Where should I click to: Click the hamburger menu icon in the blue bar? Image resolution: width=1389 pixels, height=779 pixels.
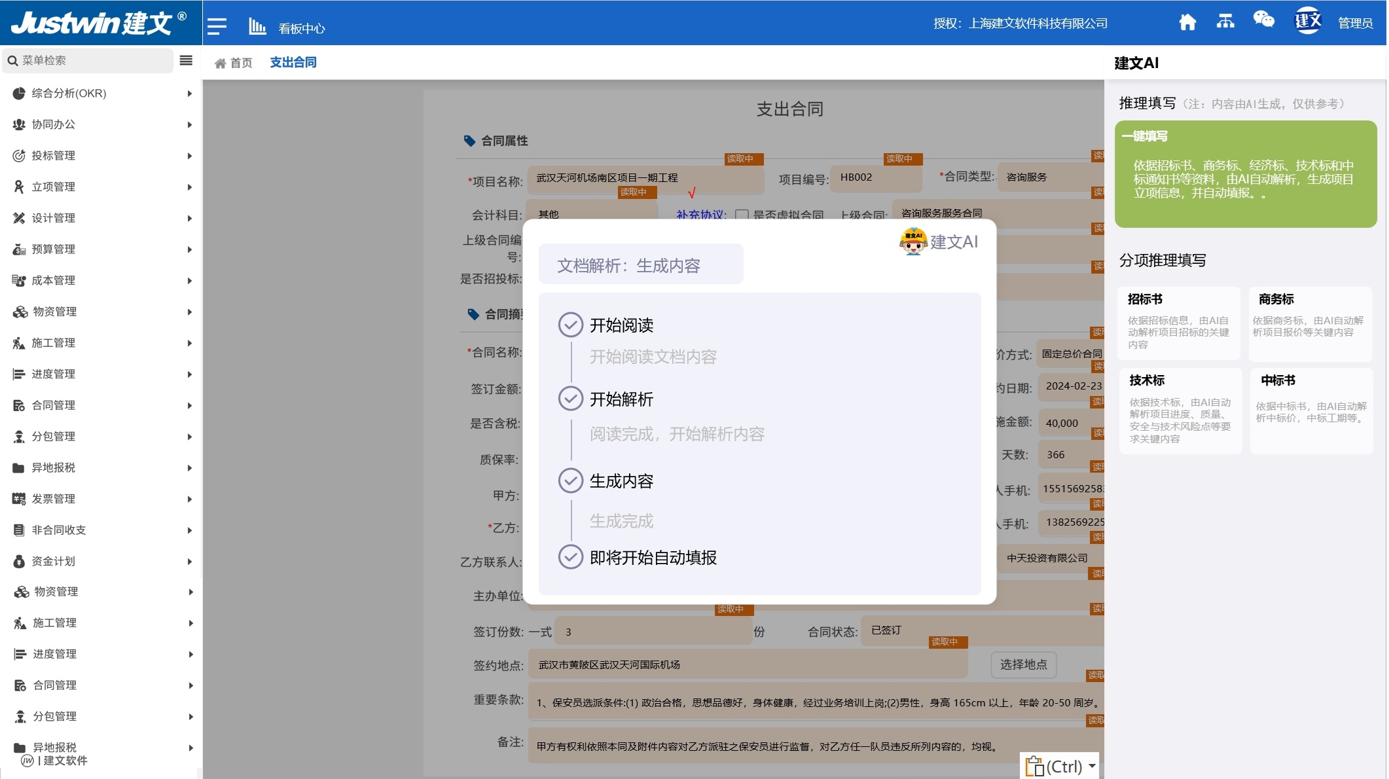216,25
